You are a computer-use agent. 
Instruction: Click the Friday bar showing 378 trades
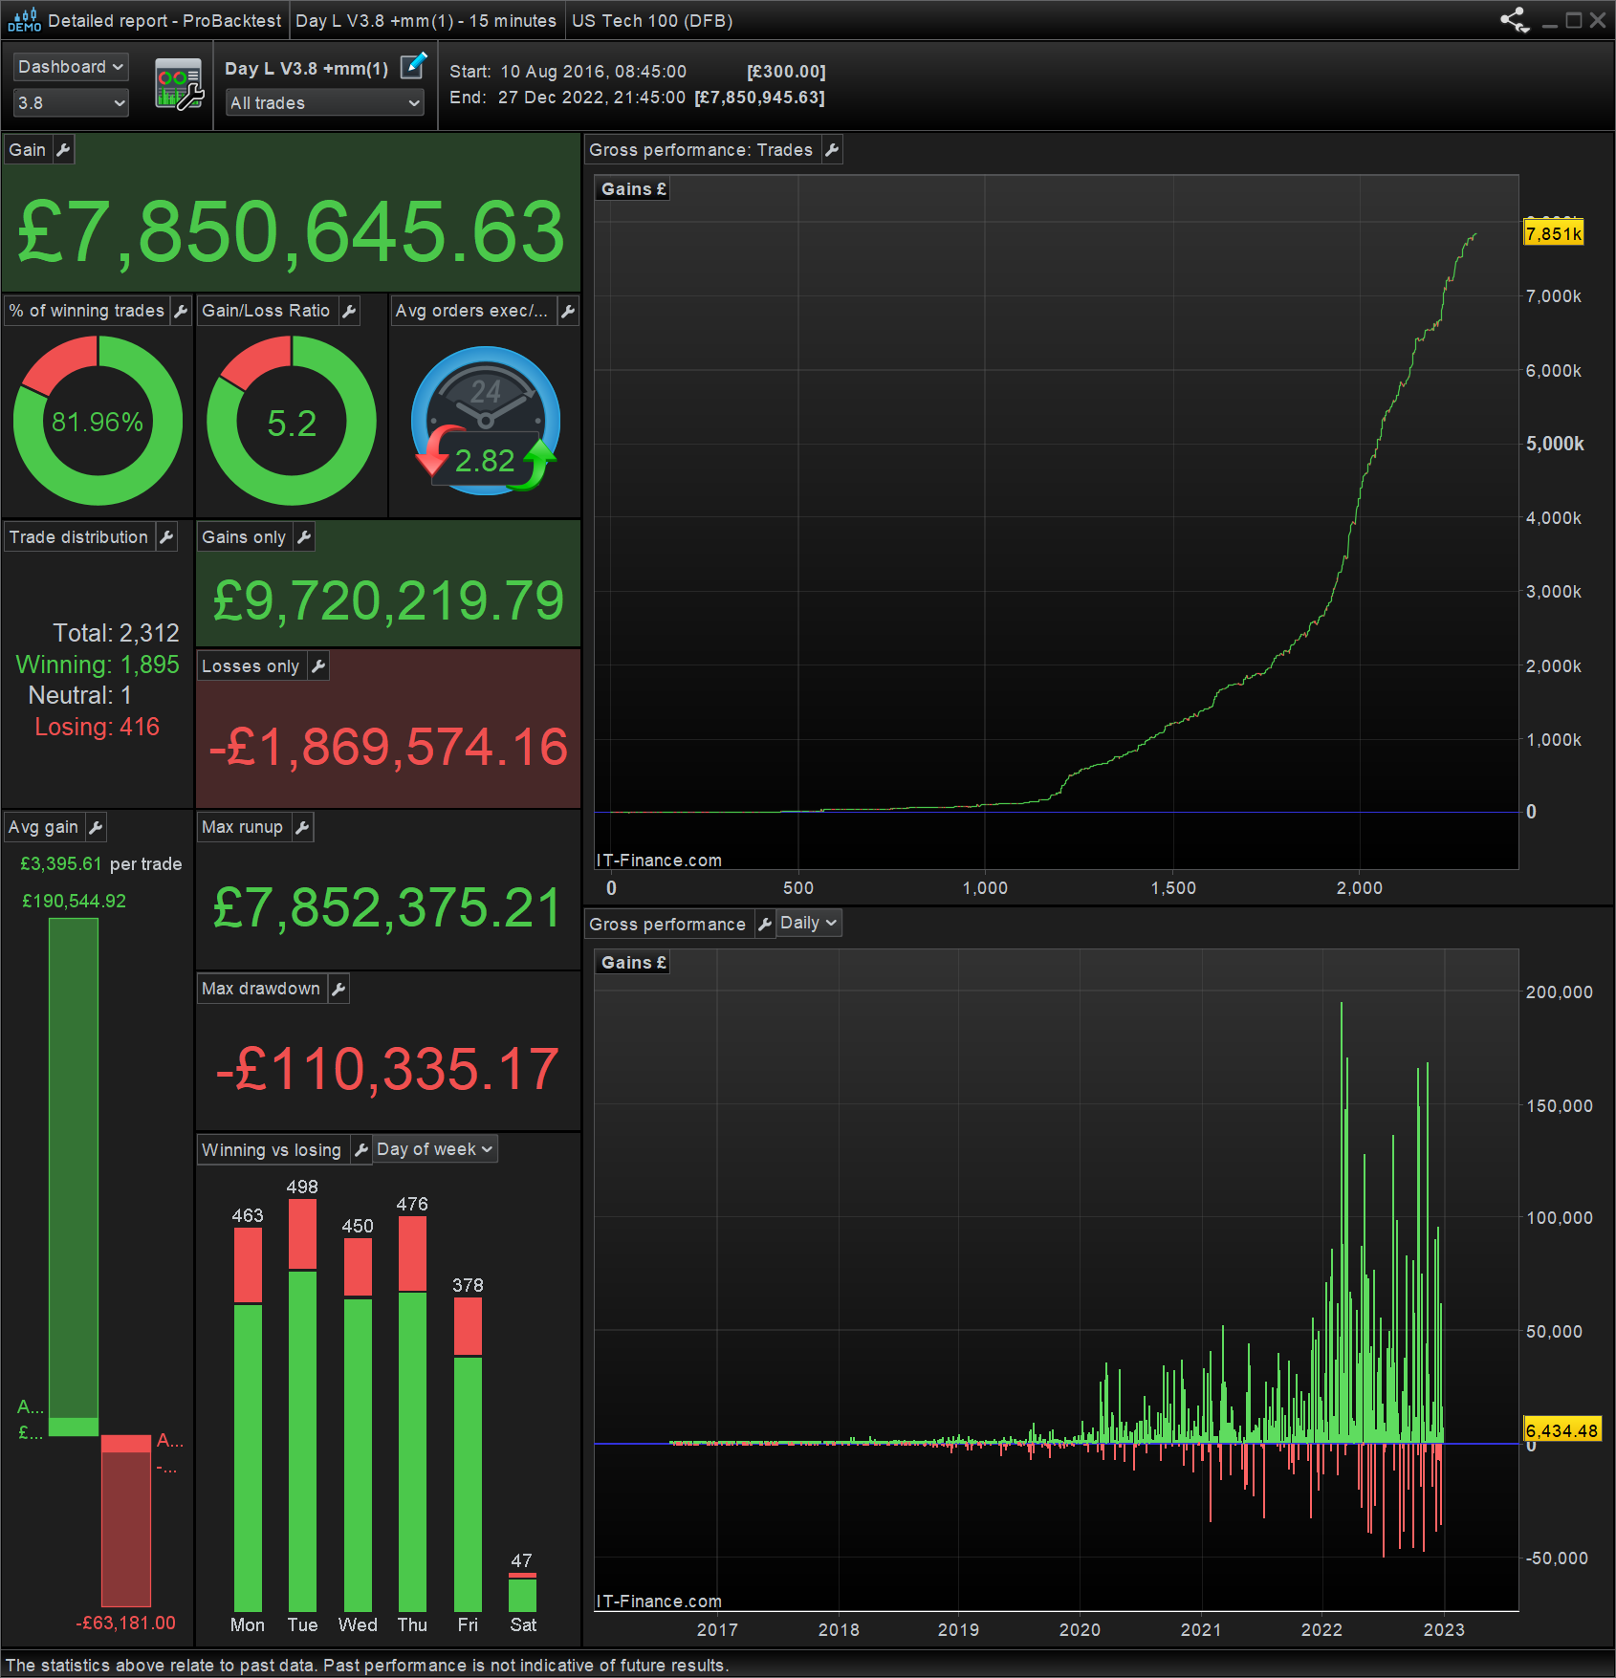[468, 1455]
